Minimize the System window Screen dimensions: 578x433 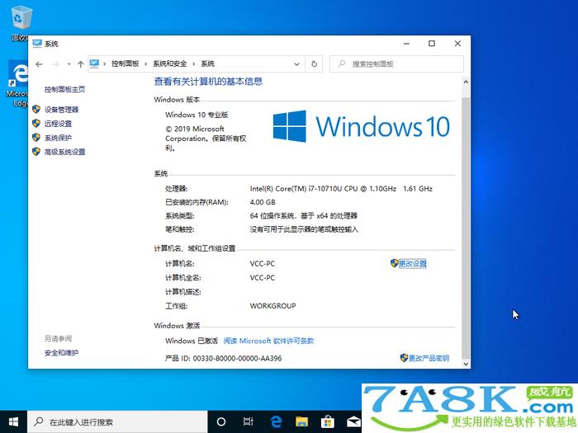coord(406,44)
